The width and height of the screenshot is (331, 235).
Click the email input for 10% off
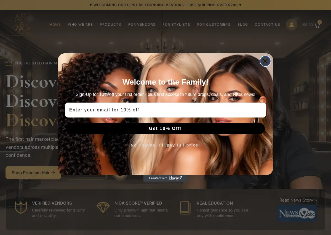tap(165, 110)
